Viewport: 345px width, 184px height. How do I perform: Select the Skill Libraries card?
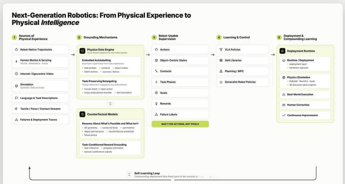point(243,60)
